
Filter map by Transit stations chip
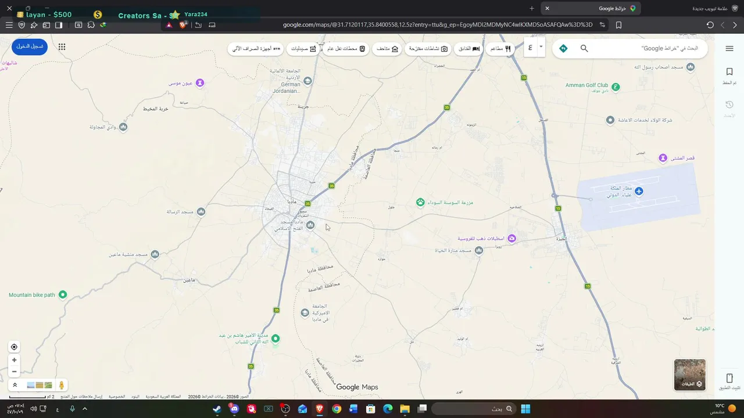(x=346, y=49)
